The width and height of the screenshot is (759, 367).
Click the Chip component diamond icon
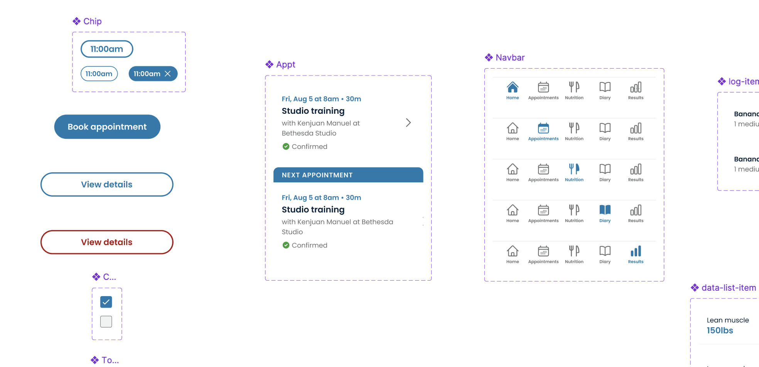pyautogui.click(x=76, y=21)
